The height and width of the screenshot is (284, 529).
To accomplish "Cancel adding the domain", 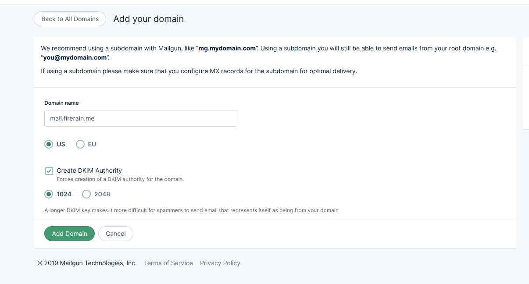I will (116, 234).
